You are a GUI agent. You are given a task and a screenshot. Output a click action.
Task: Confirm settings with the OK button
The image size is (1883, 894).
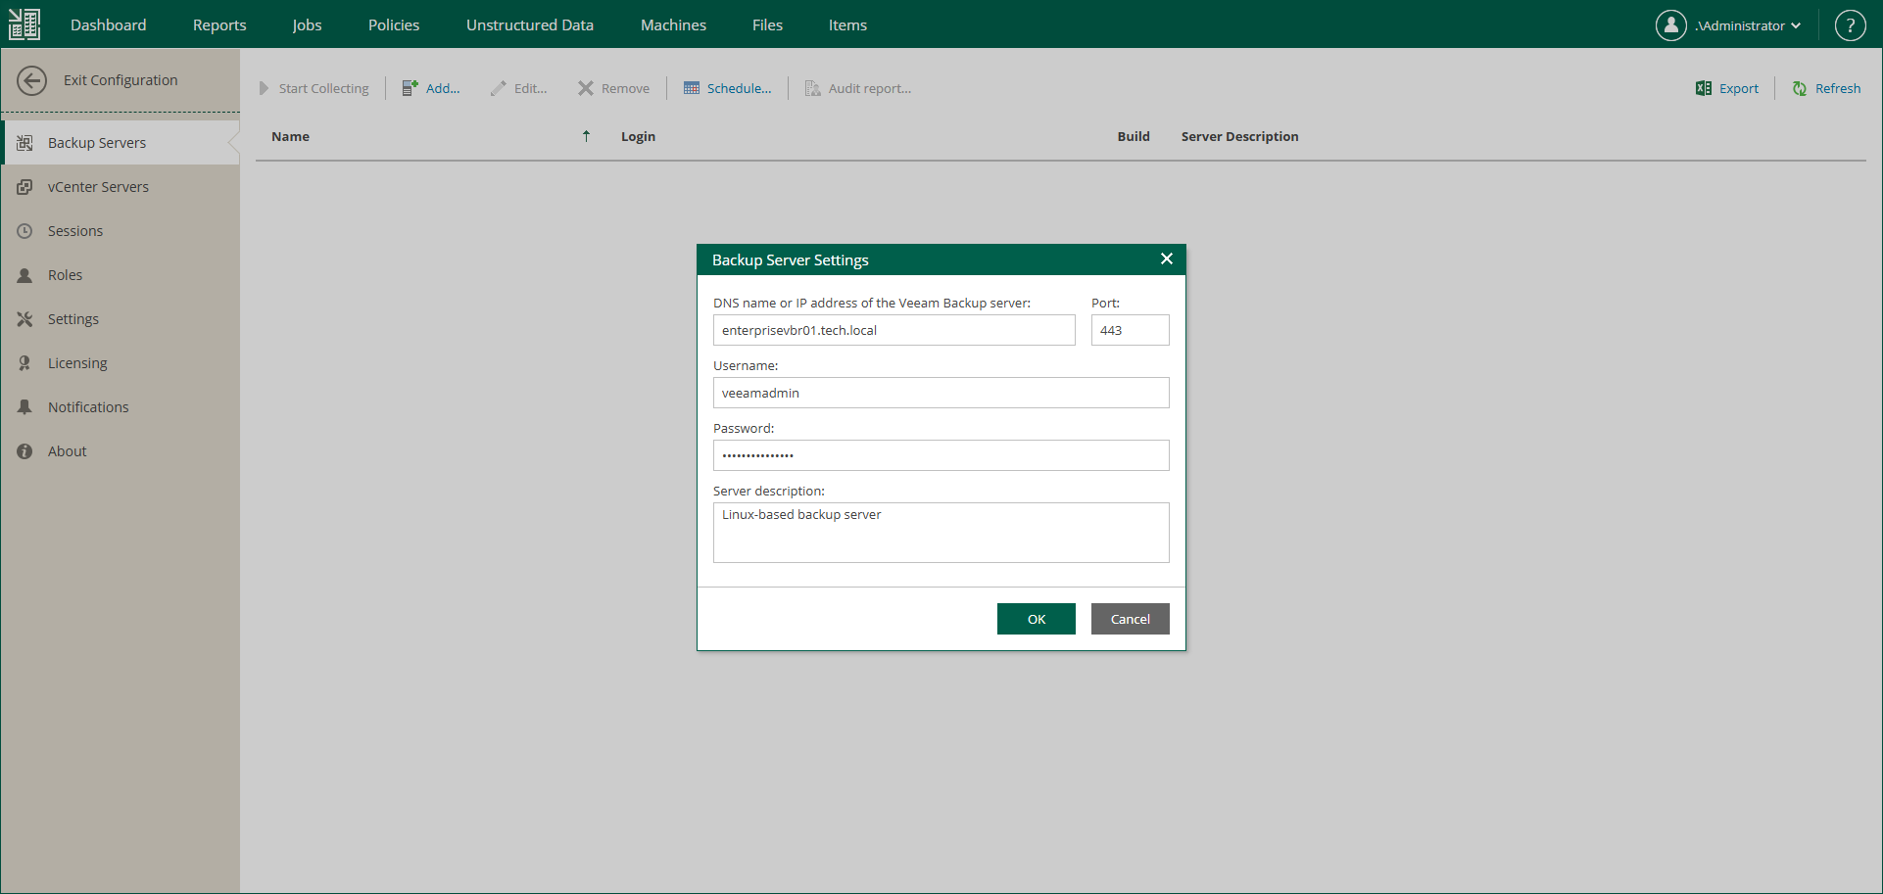point(1036,618)
